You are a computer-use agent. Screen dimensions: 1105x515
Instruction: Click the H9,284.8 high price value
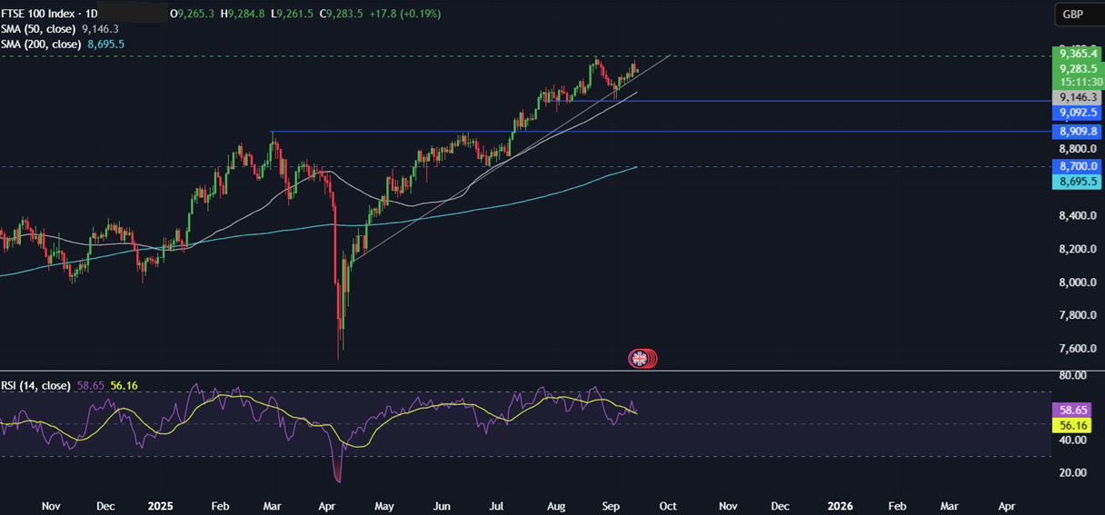[x=243, y=15]
